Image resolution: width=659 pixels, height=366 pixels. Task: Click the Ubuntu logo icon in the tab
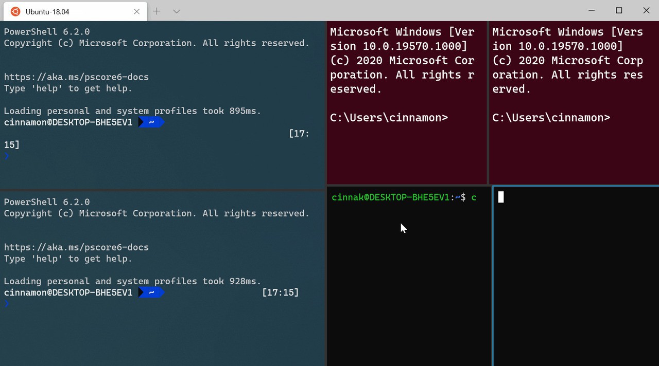(x=15, y=11)
